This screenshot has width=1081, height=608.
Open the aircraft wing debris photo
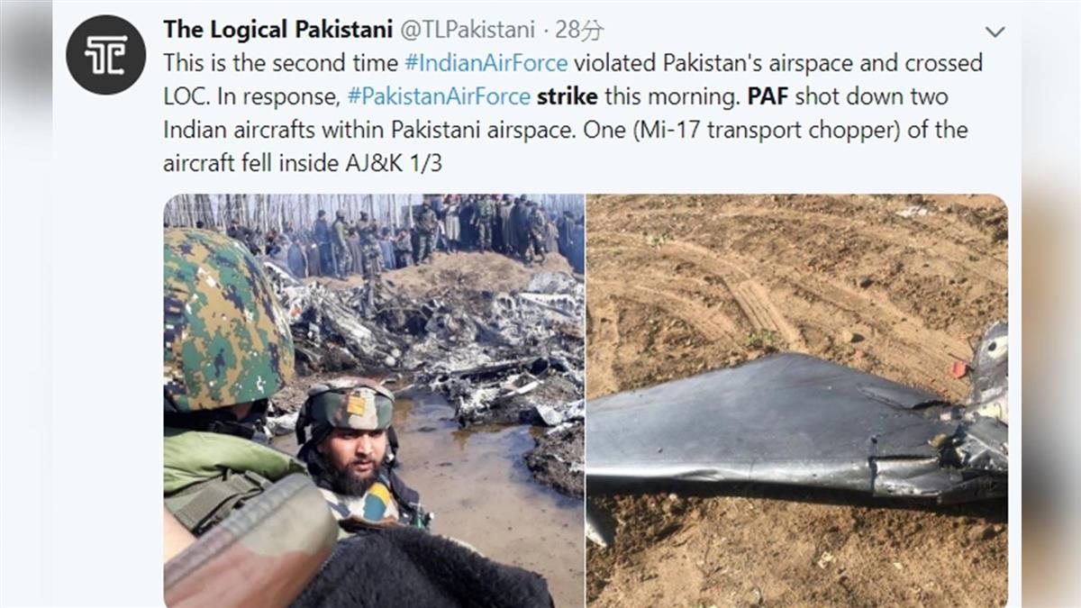pyautogui.click(x=797, y=401)
